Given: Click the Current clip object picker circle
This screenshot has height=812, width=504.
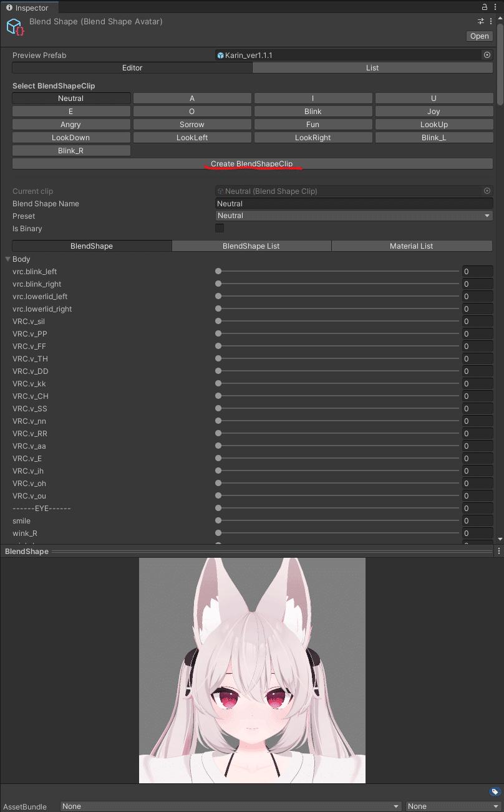Looking at the screenshot, I should click(487, 191).
